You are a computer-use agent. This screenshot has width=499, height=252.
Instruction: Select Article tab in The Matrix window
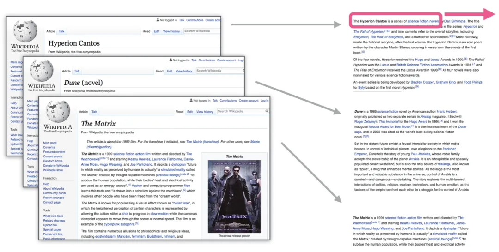coord(83,112)
